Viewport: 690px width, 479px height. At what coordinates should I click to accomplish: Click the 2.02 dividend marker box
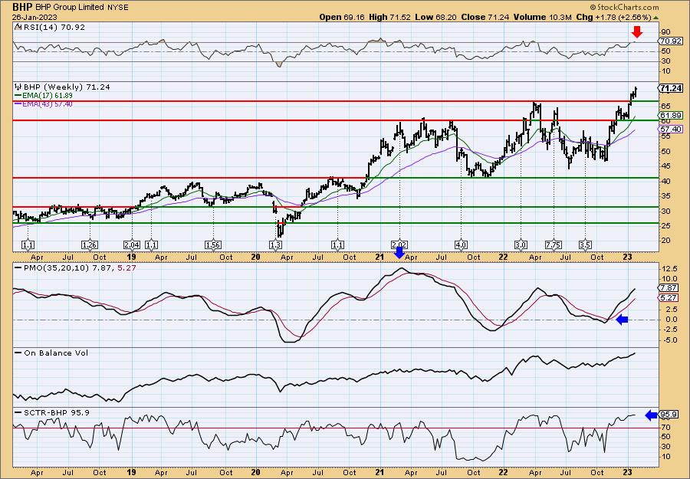(x=399, y=244)
